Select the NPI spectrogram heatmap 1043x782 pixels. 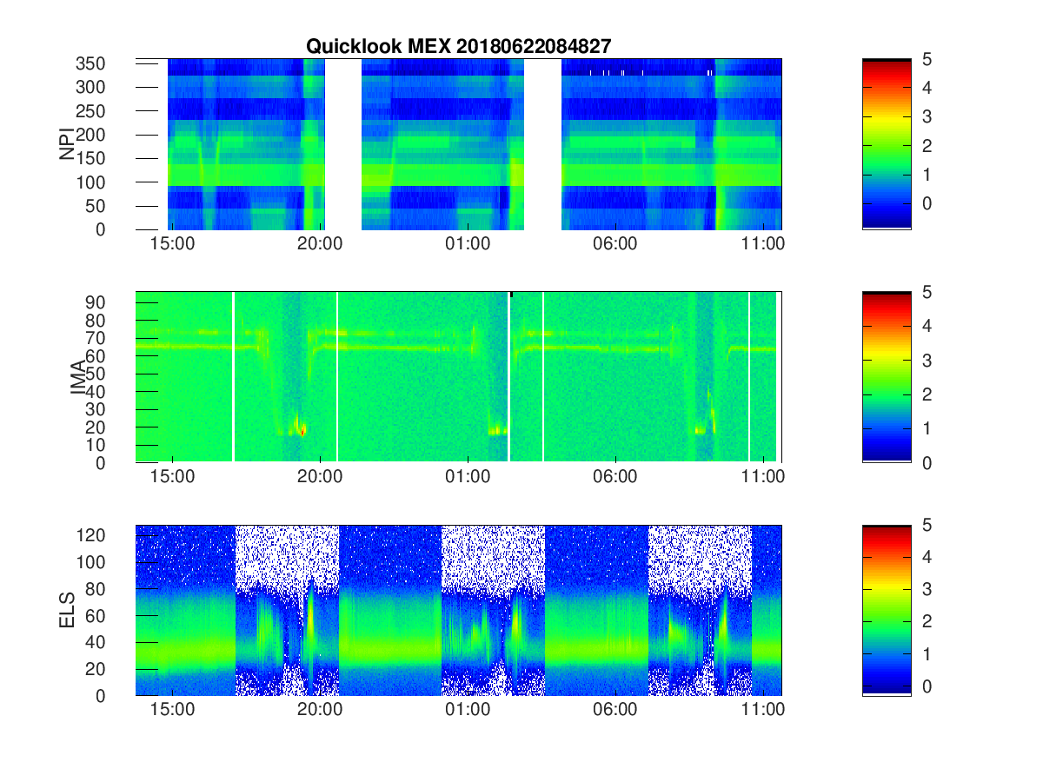(459, 144)
